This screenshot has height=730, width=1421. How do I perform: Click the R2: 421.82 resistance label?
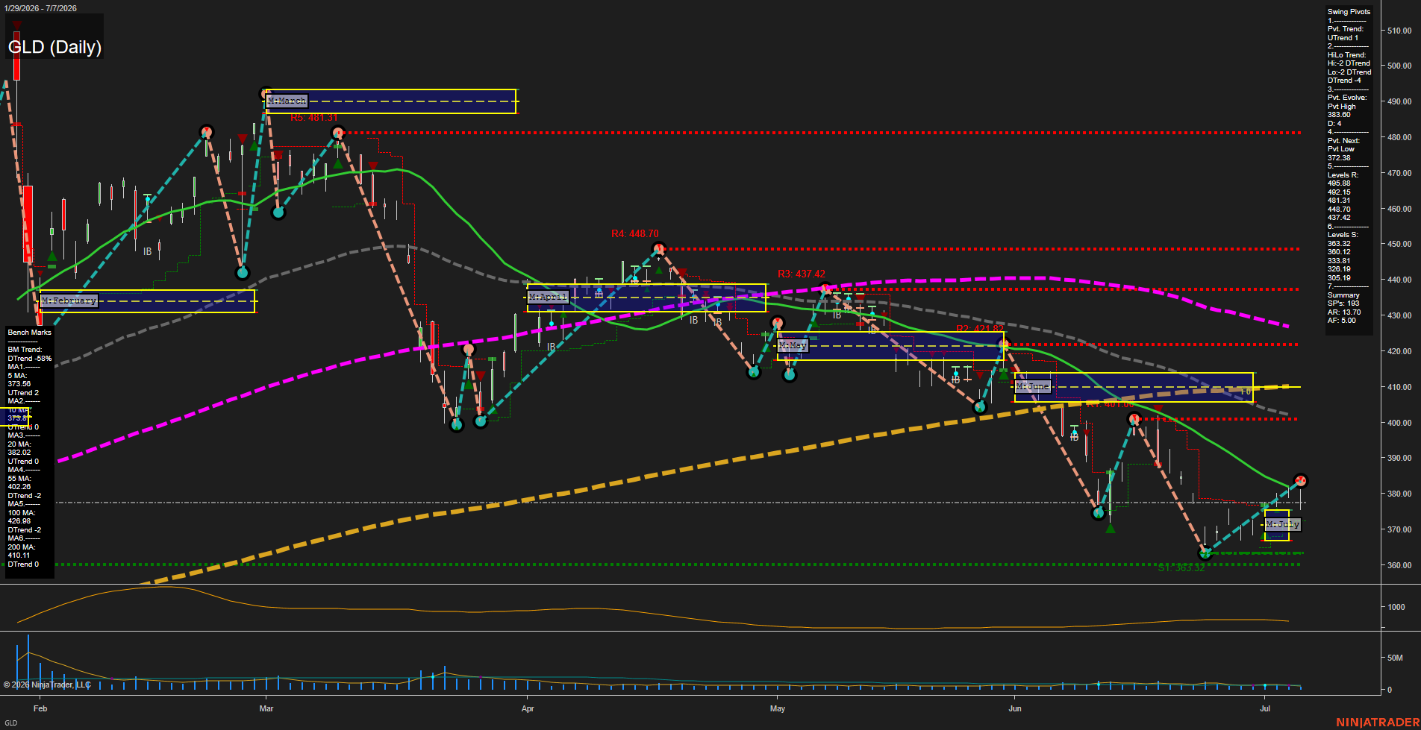click(980, 329)
